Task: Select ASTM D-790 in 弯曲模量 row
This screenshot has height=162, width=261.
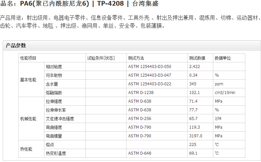Action: tap(140, 136)
